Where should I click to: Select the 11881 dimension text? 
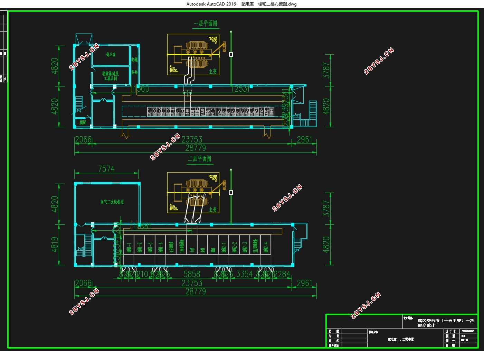[142, 227]
